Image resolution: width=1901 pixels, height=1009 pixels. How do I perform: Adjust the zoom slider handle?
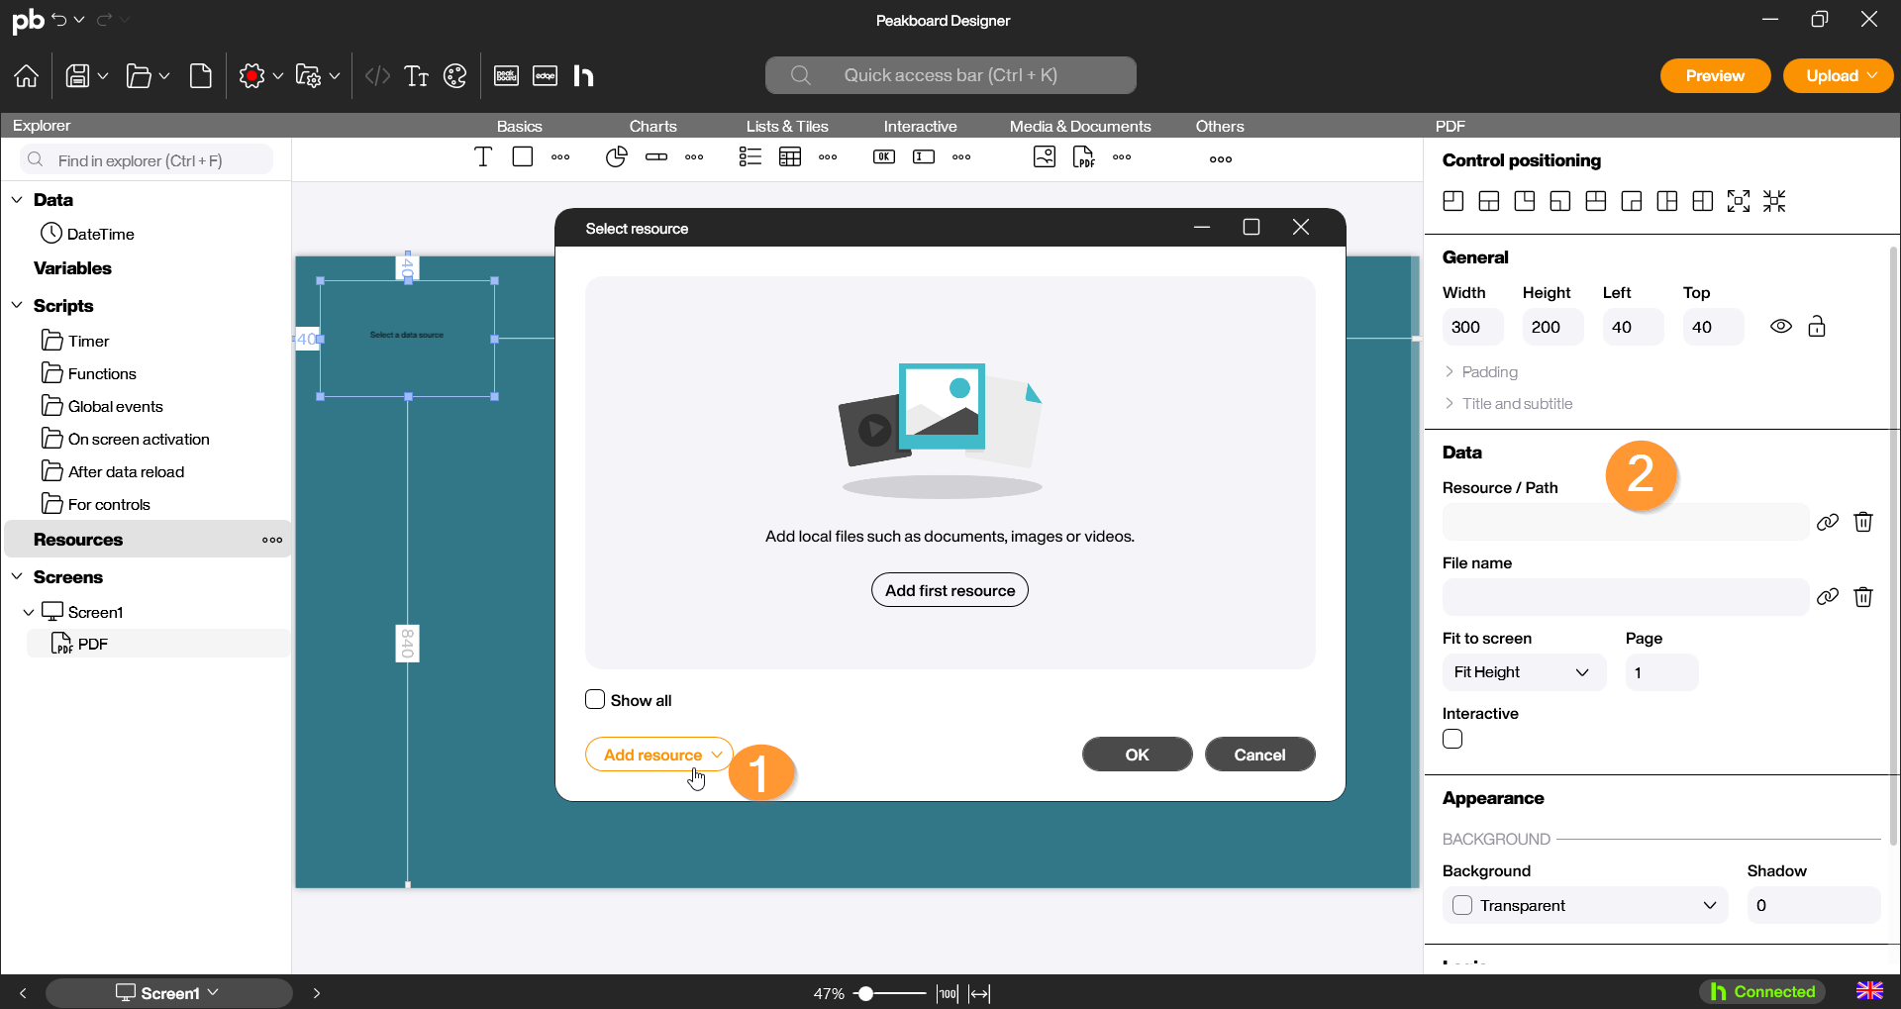pyautogui.click(x=865, y=993)
